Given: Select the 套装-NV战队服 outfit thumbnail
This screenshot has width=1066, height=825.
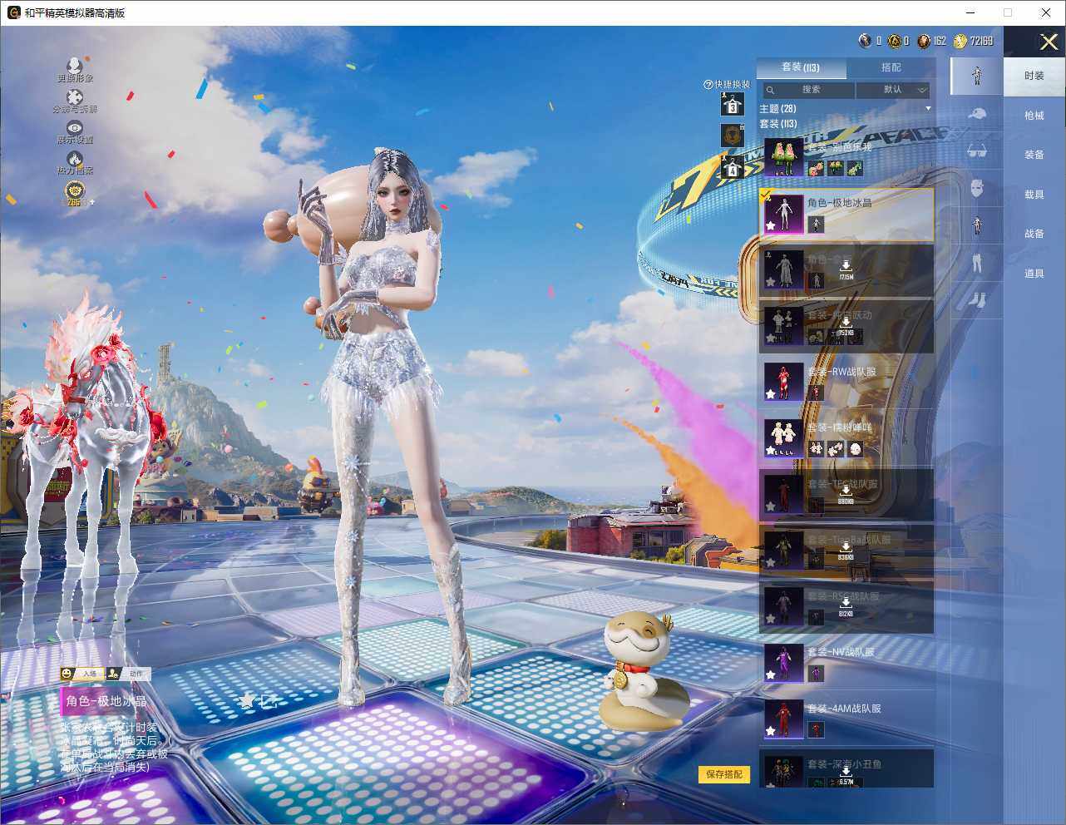Looking at the screenshot, I should [x=784, y=663].
